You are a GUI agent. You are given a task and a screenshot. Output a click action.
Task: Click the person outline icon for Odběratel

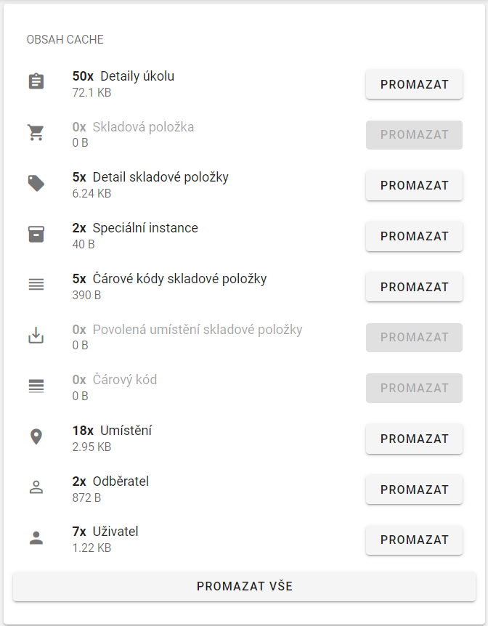tap(36, 487)
